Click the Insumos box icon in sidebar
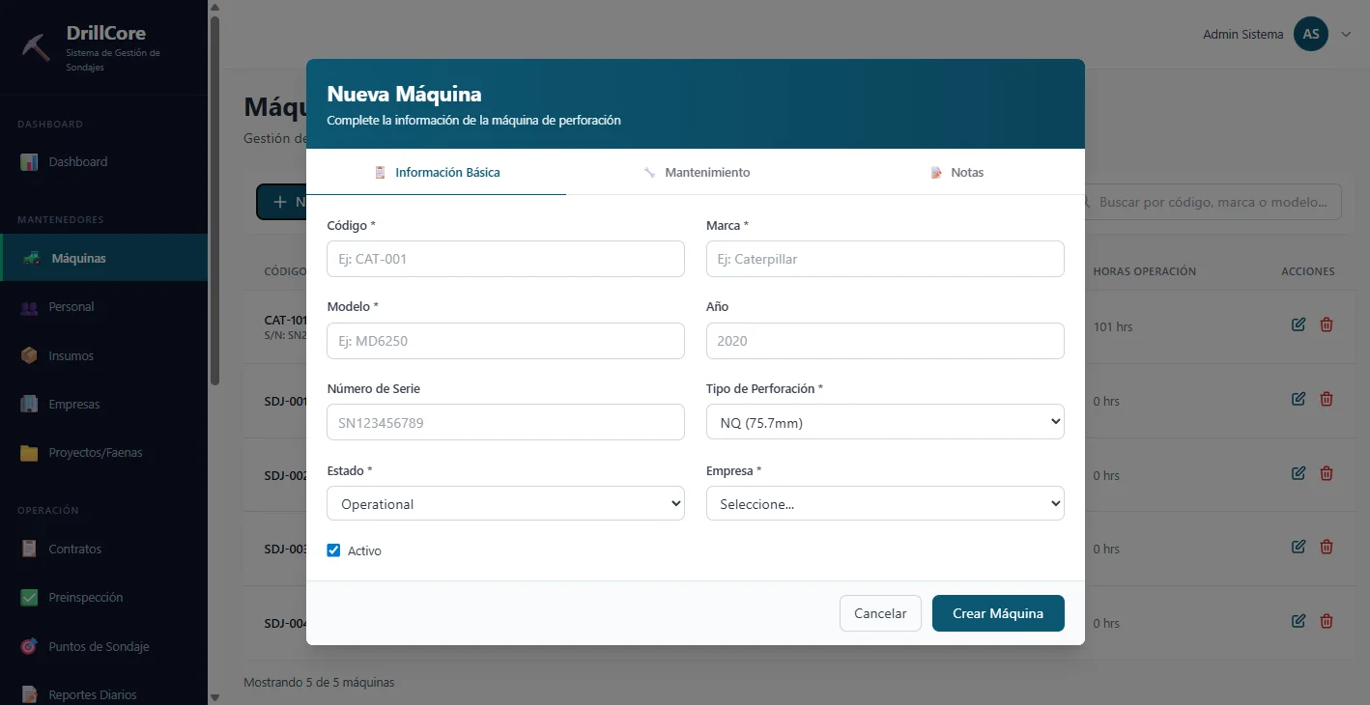 (30, 355)
